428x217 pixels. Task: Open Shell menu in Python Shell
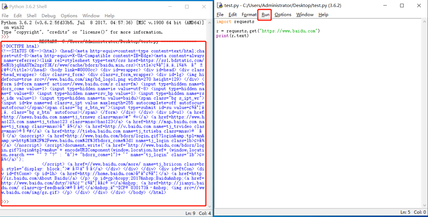(32, 16)
